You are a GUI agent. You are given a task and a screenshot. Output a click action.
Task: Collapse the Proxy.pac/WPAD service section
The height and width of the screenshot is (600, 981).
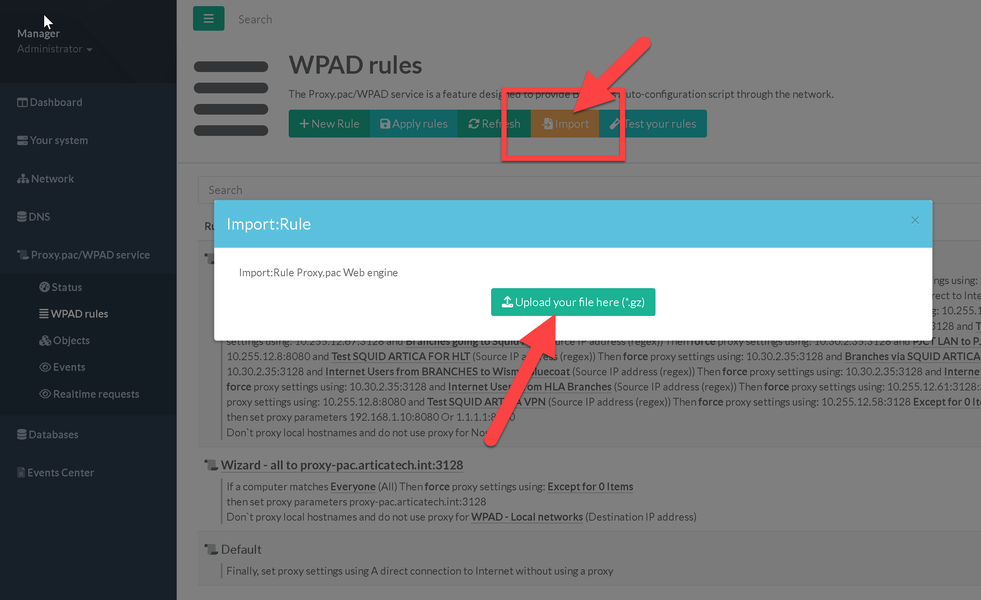(83, 255)
